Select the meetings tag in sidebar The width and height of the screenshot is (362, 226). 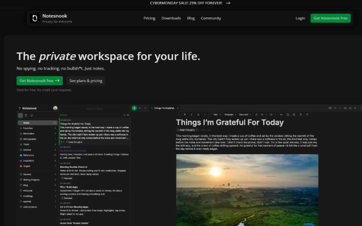37,196
